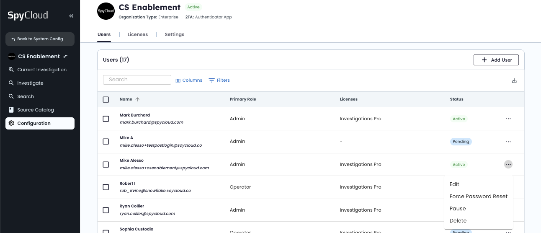Click the Source Catalog book icon
The height and width of the screenshot is (233, 541).
click(11, 110)
